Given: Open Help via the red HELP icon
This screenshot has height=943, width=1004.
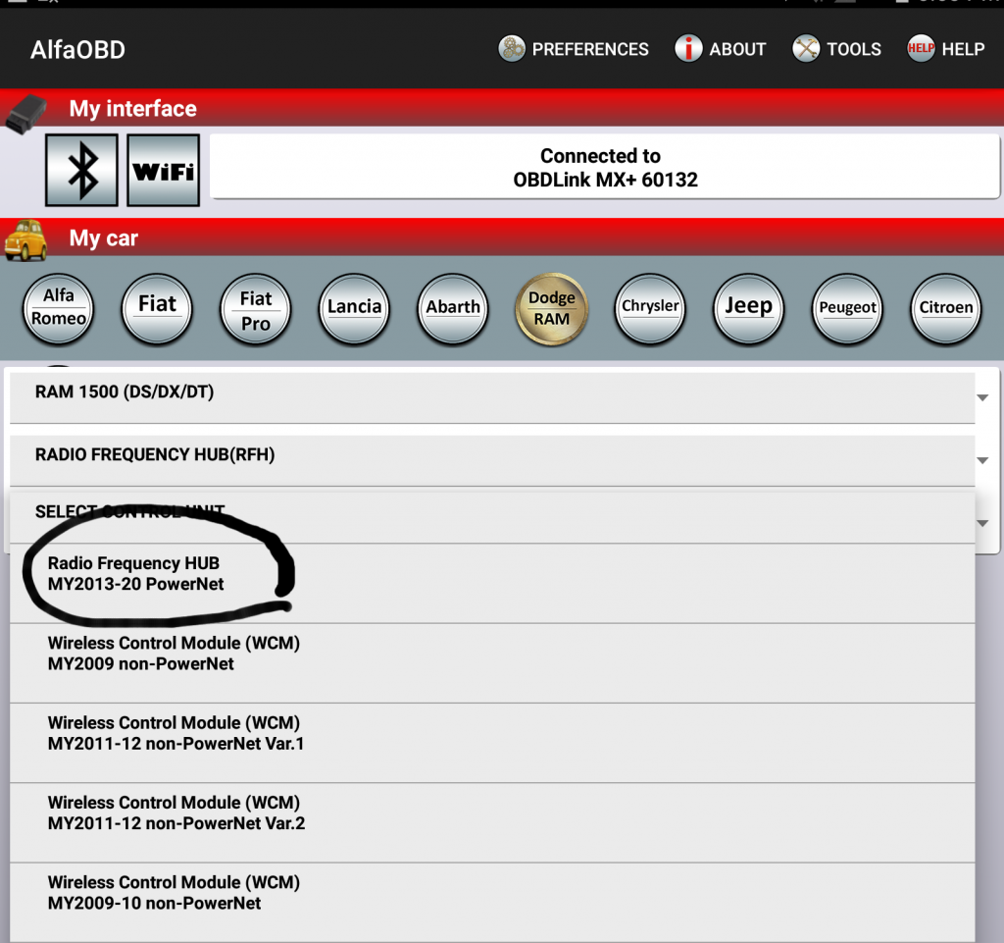Looking at the screenshot, I should 920,49.
